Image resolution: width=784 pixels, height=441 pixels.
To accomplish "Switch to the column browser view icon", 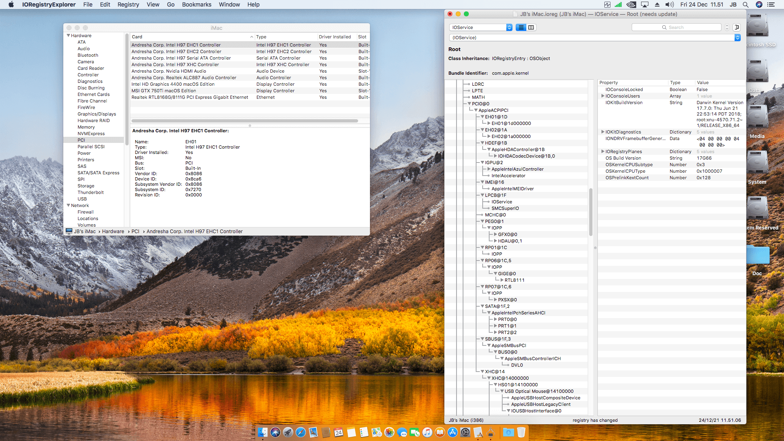I will pyautogui.click(x=531, y=27).
